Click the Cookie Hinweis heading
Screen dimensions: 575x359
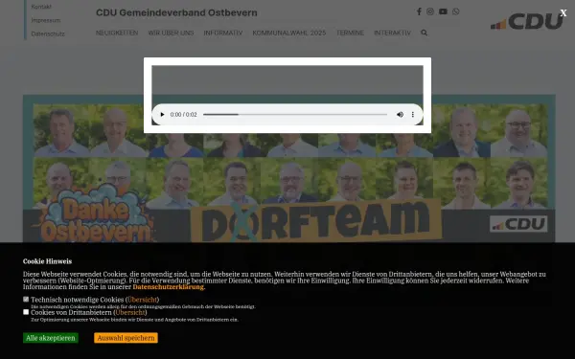coord(47,261)
